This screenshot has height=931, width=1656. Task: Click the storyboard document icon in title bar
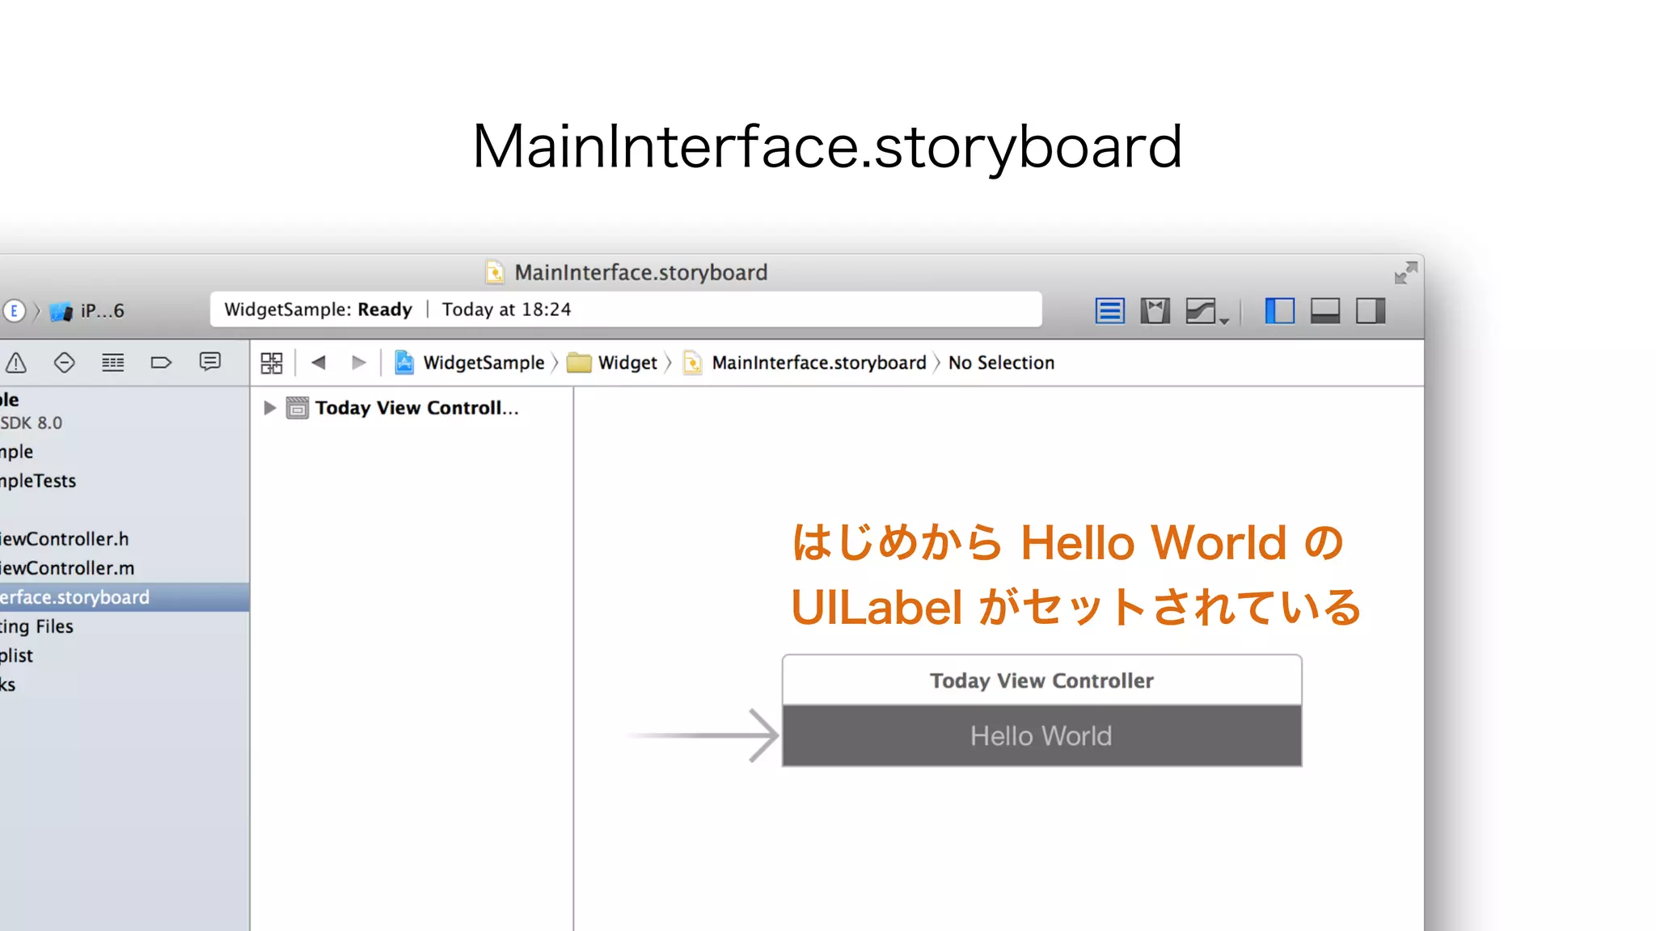point(495,272)
